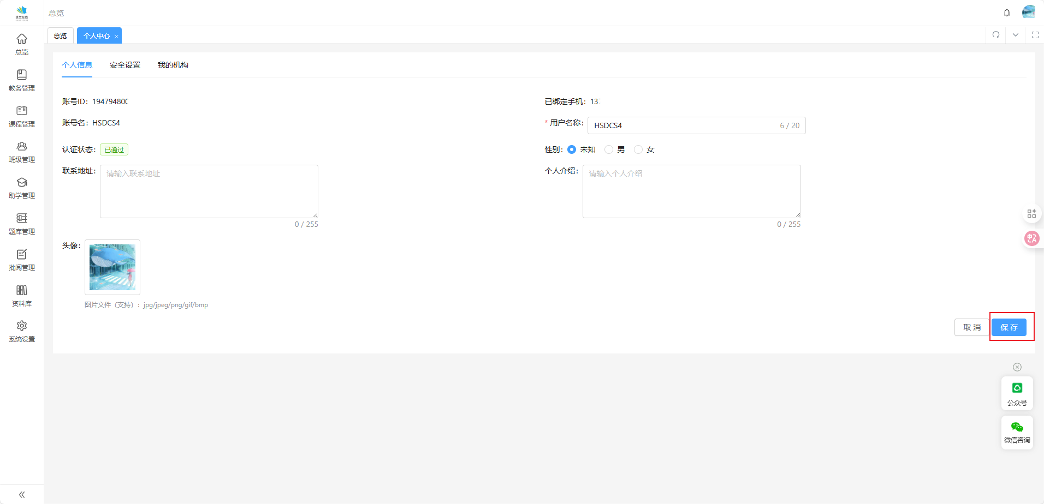Open the 公众号 floating widget
Viewport: 1044px width, 504px height.
[1017, 393]
